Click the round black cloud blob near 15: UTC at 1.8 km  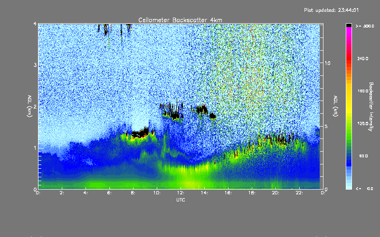pos(212,116)
